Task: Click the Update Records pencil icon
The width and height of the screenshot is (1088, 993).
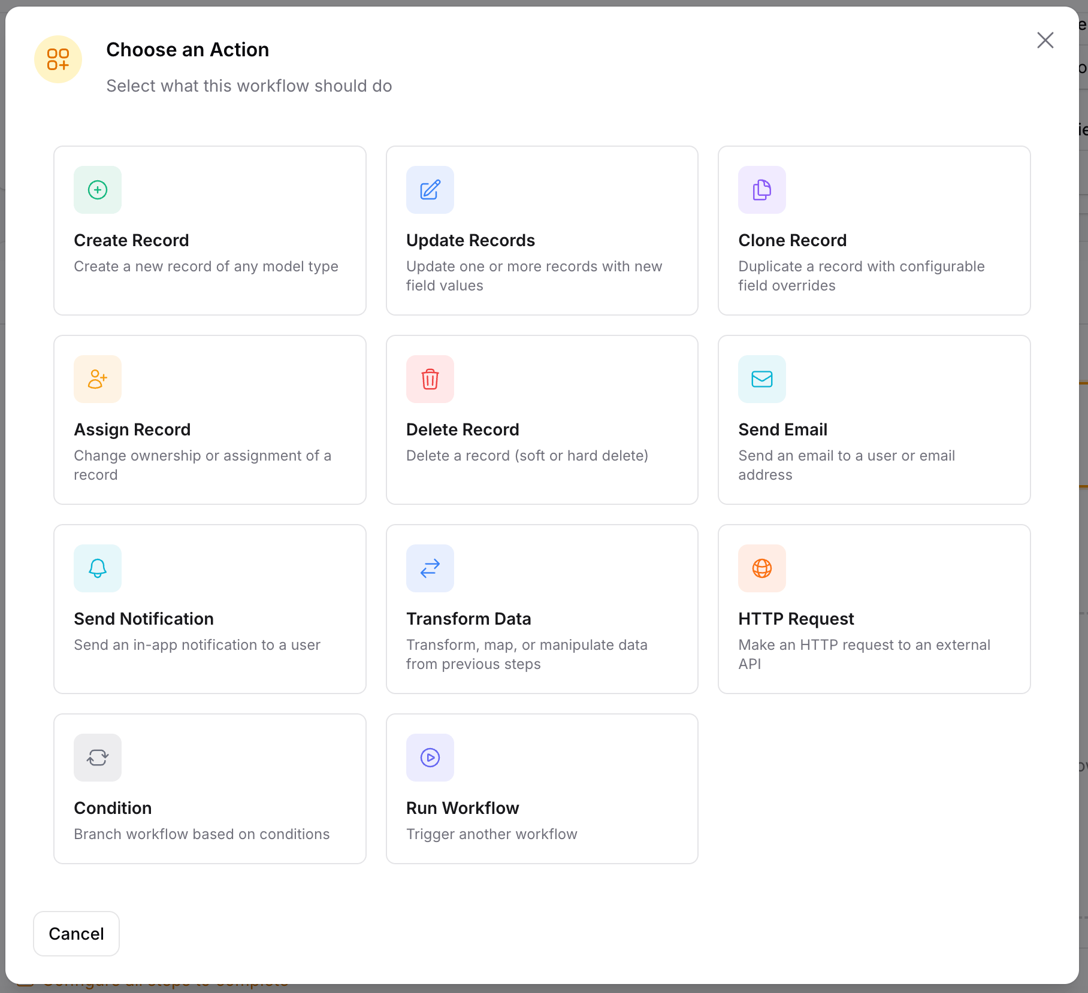Action: 430,190
